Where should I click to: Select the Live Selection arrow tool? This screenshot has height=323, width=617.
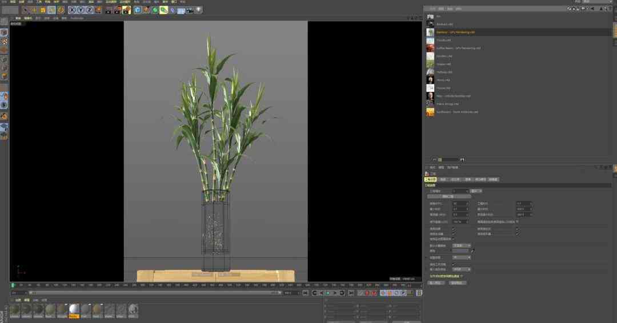[x=26, y=10]
